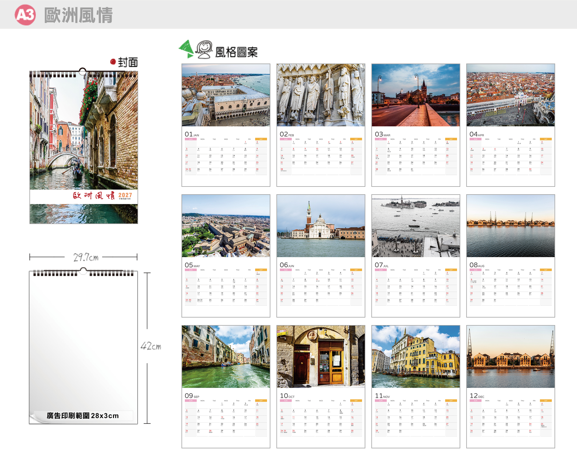Select the 04 APR rooftops page

coord(511,125)
